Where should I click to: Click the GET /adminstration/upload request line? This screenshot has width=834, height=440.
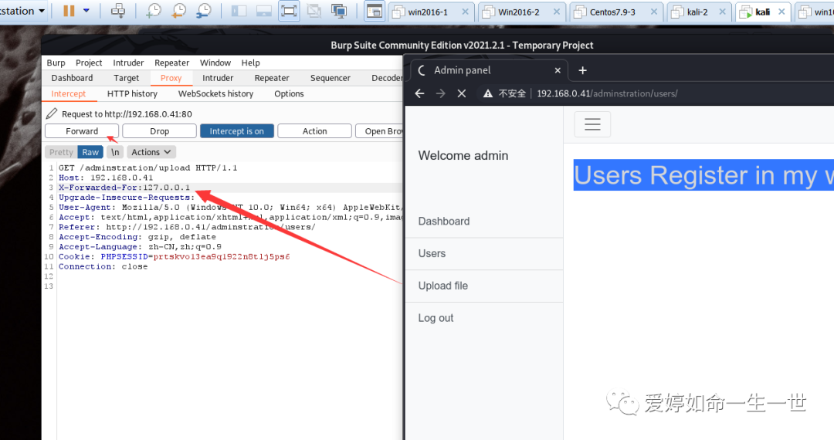(x=147, y=168)
